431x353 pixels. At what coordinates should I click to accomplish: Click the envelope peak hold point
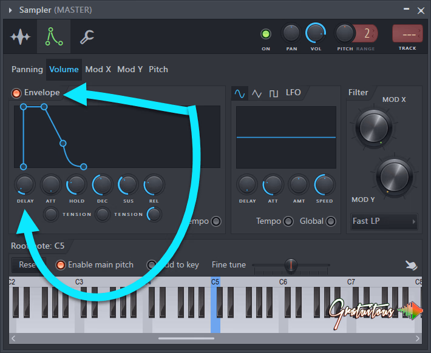(x=44, y=107)
